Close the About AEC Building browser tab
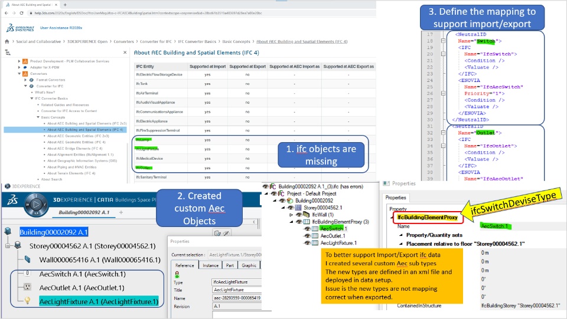The height and width of the screenshot is (319, 567). click(56, 5)
